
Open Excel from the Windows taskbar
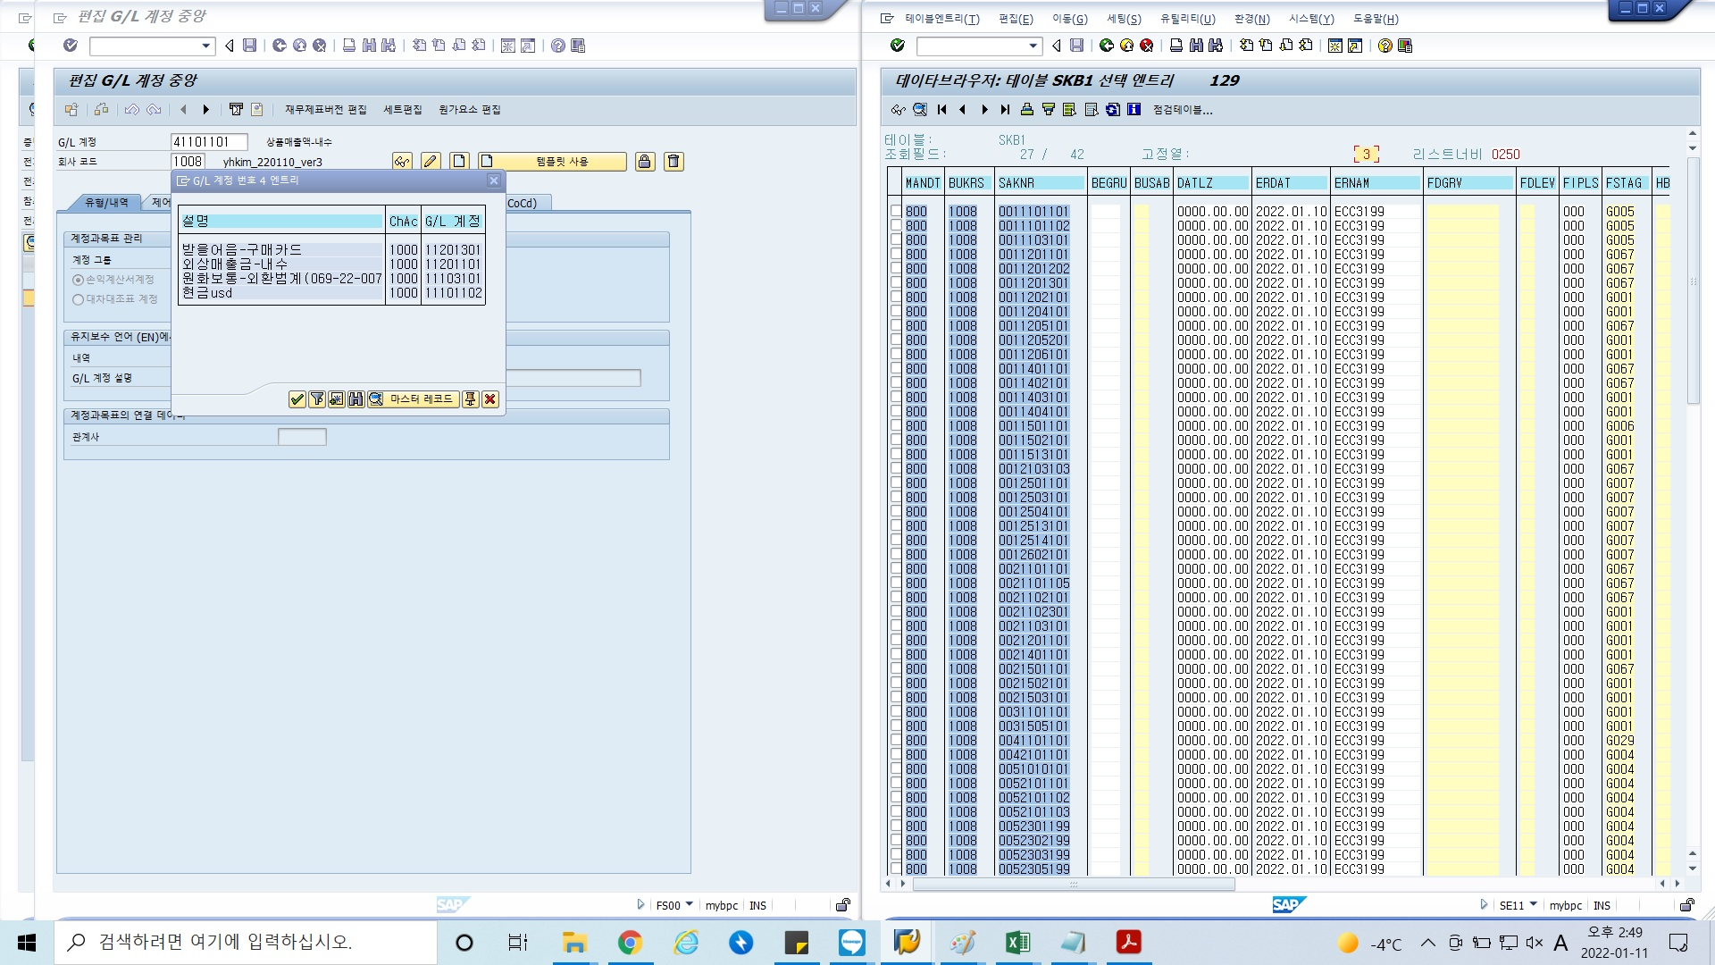tap(1017, 943)
